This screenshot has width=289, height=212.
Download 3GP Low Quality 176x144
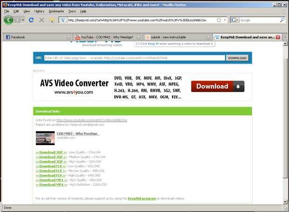51,152
